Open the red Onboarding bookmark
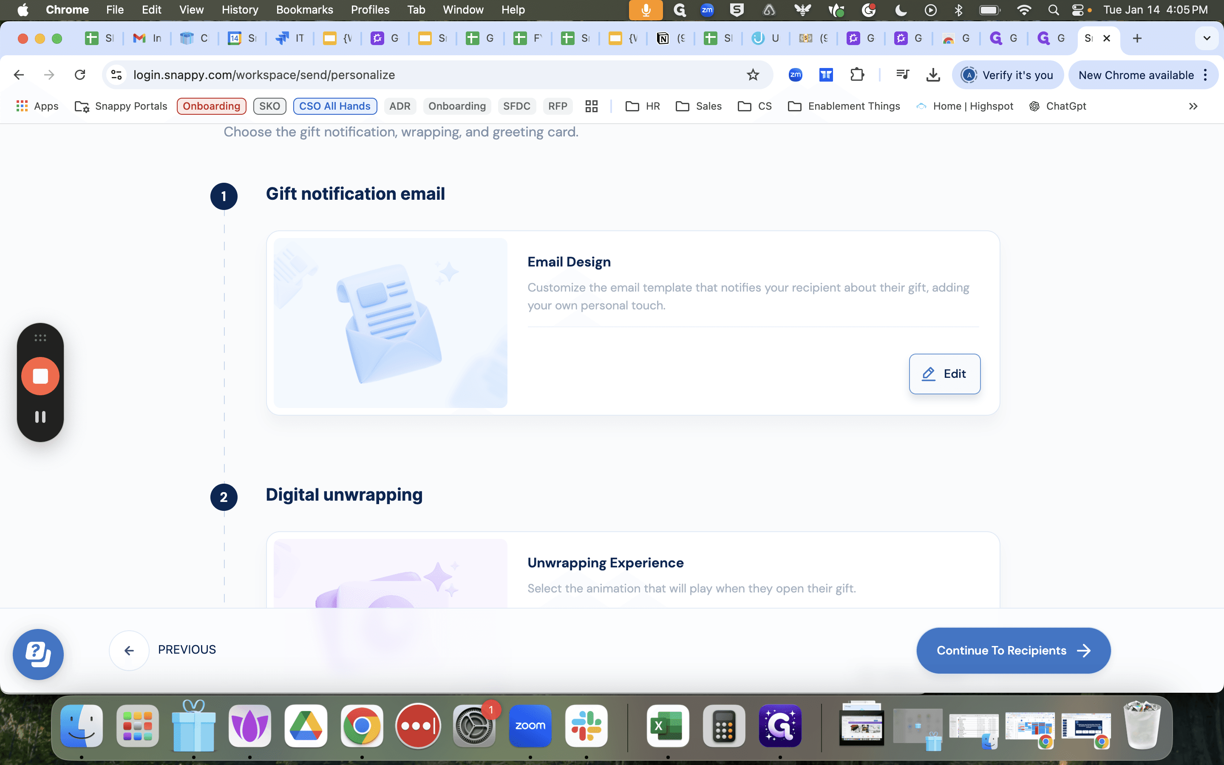 (x=211, y=106)
